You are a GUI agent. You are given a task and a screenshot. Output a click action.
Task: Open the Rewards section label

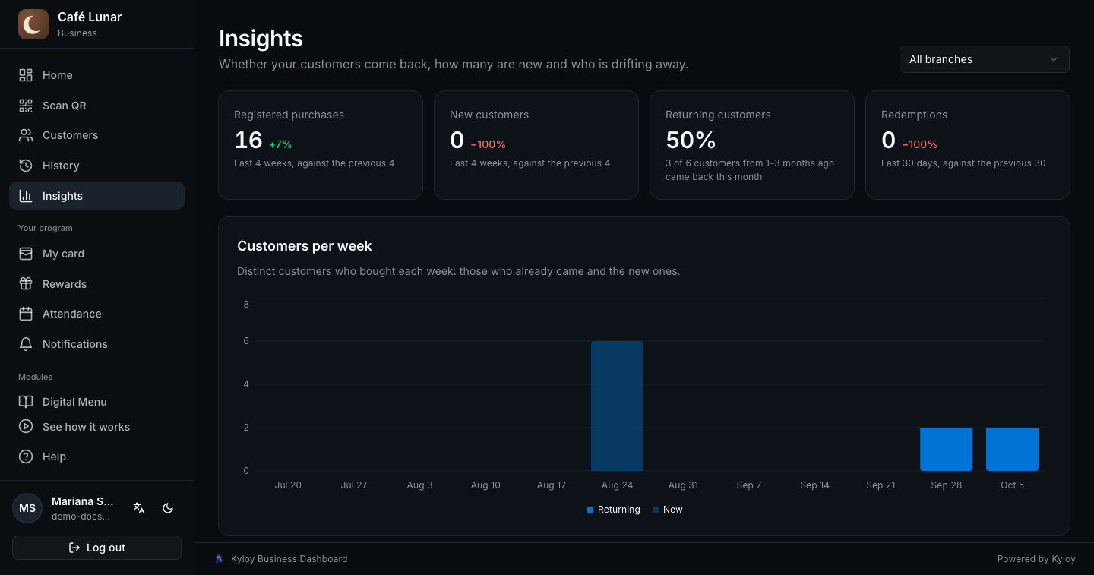(65, 284)
